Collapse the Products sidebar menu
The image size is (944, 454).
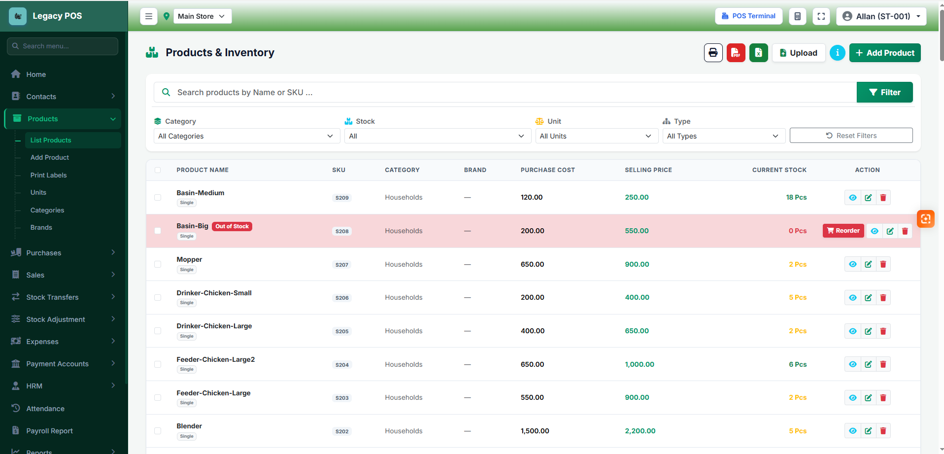tap(63, 119)
